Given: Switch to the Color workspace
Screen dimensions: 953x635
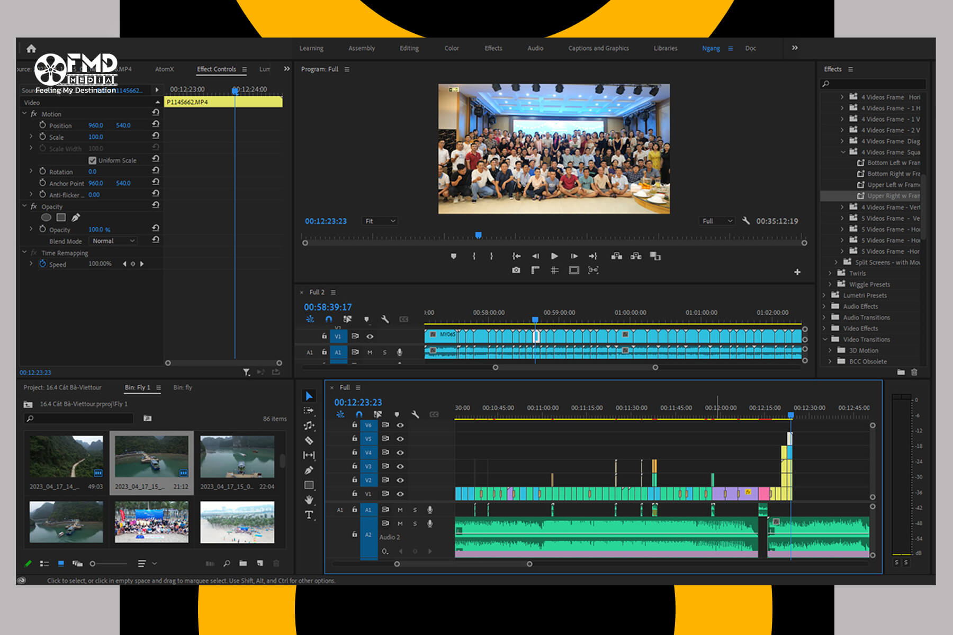Looking at the screenshot, I should [451, 48].
